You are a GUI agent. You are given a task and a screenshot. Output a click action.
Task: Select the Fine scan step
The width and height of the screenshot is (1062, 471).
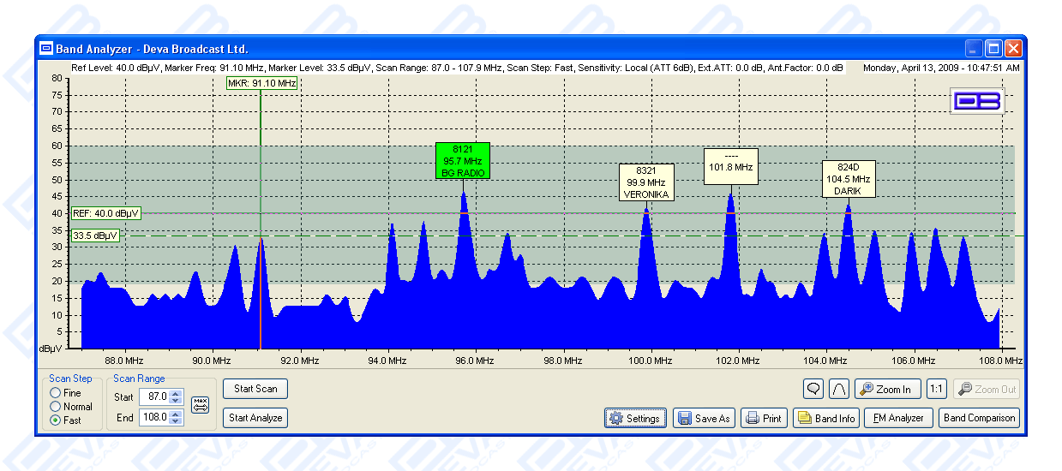(56, 393)
